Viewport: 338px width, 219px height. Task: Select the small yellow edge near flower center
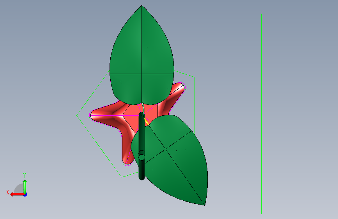[146, 121]
